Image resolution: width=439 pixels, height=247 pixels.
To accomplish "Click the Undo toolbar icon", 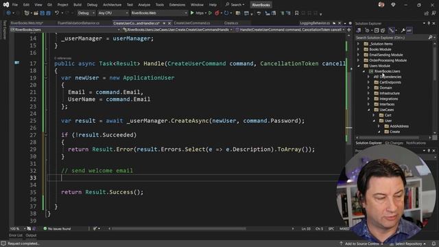I will pos(57,13).
